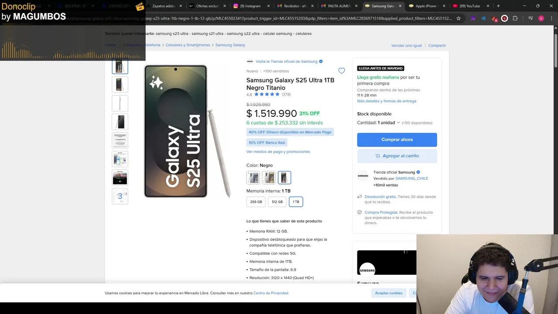
Task: Add product to favorites with heart icon
Action: tap(341, 71)
